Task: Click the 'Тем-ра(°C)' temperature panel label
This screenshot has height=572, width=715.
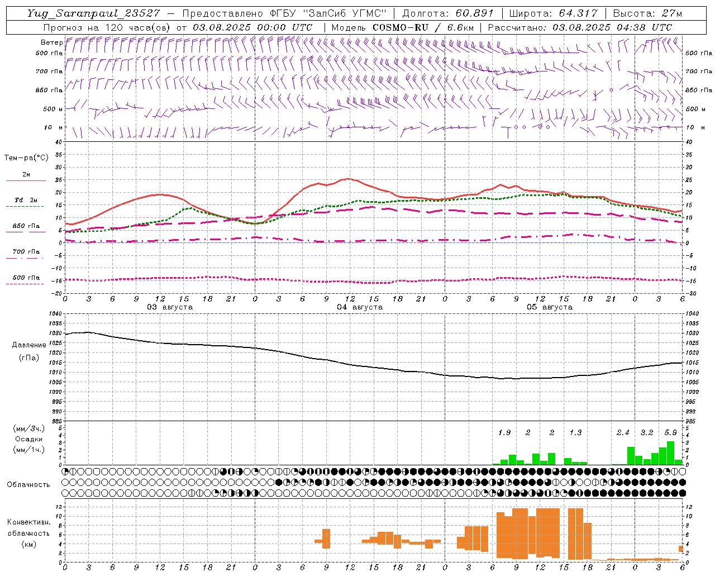Action: (x=26, y=158)
